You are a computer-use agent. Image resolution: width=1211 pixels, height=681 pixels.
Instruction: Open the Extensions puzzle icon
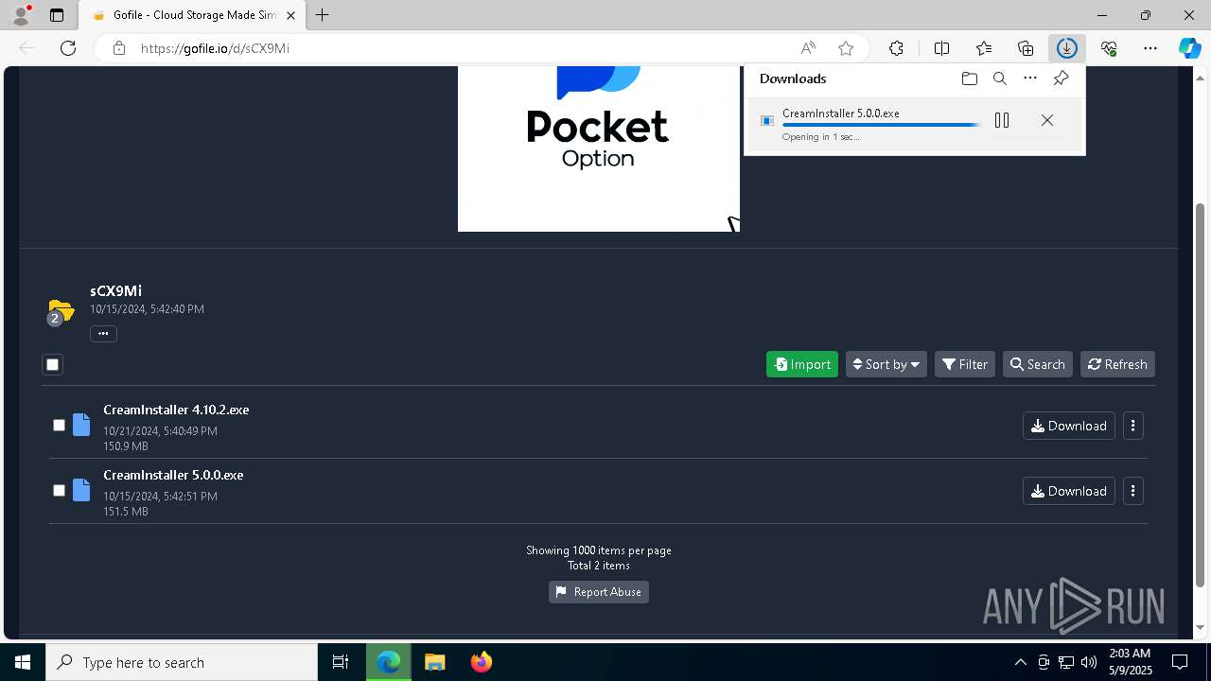(896, 48)
